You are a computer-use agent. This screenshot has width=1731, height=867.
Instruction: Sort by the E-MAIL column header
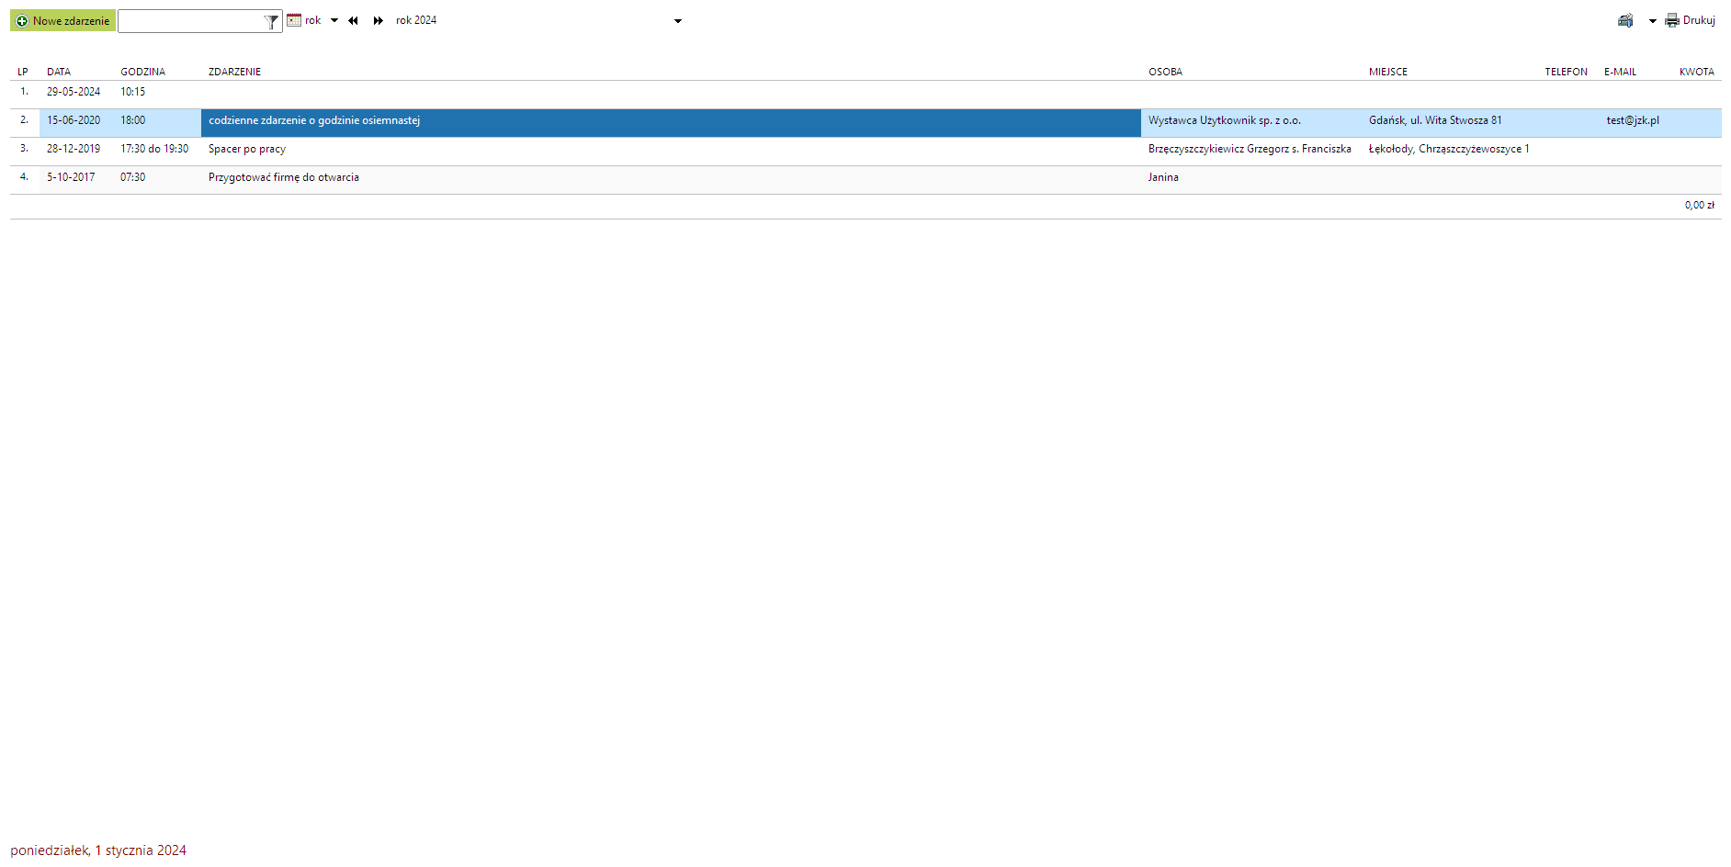[1620, 72]
